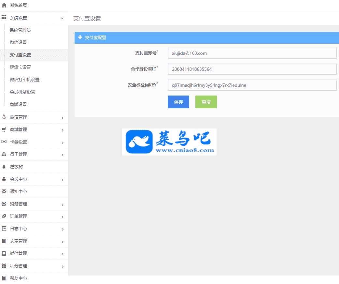This screenshot has height=284, width=339.
Task: Click the grid icon beside 系统设置
Action: tap(4, 18)
